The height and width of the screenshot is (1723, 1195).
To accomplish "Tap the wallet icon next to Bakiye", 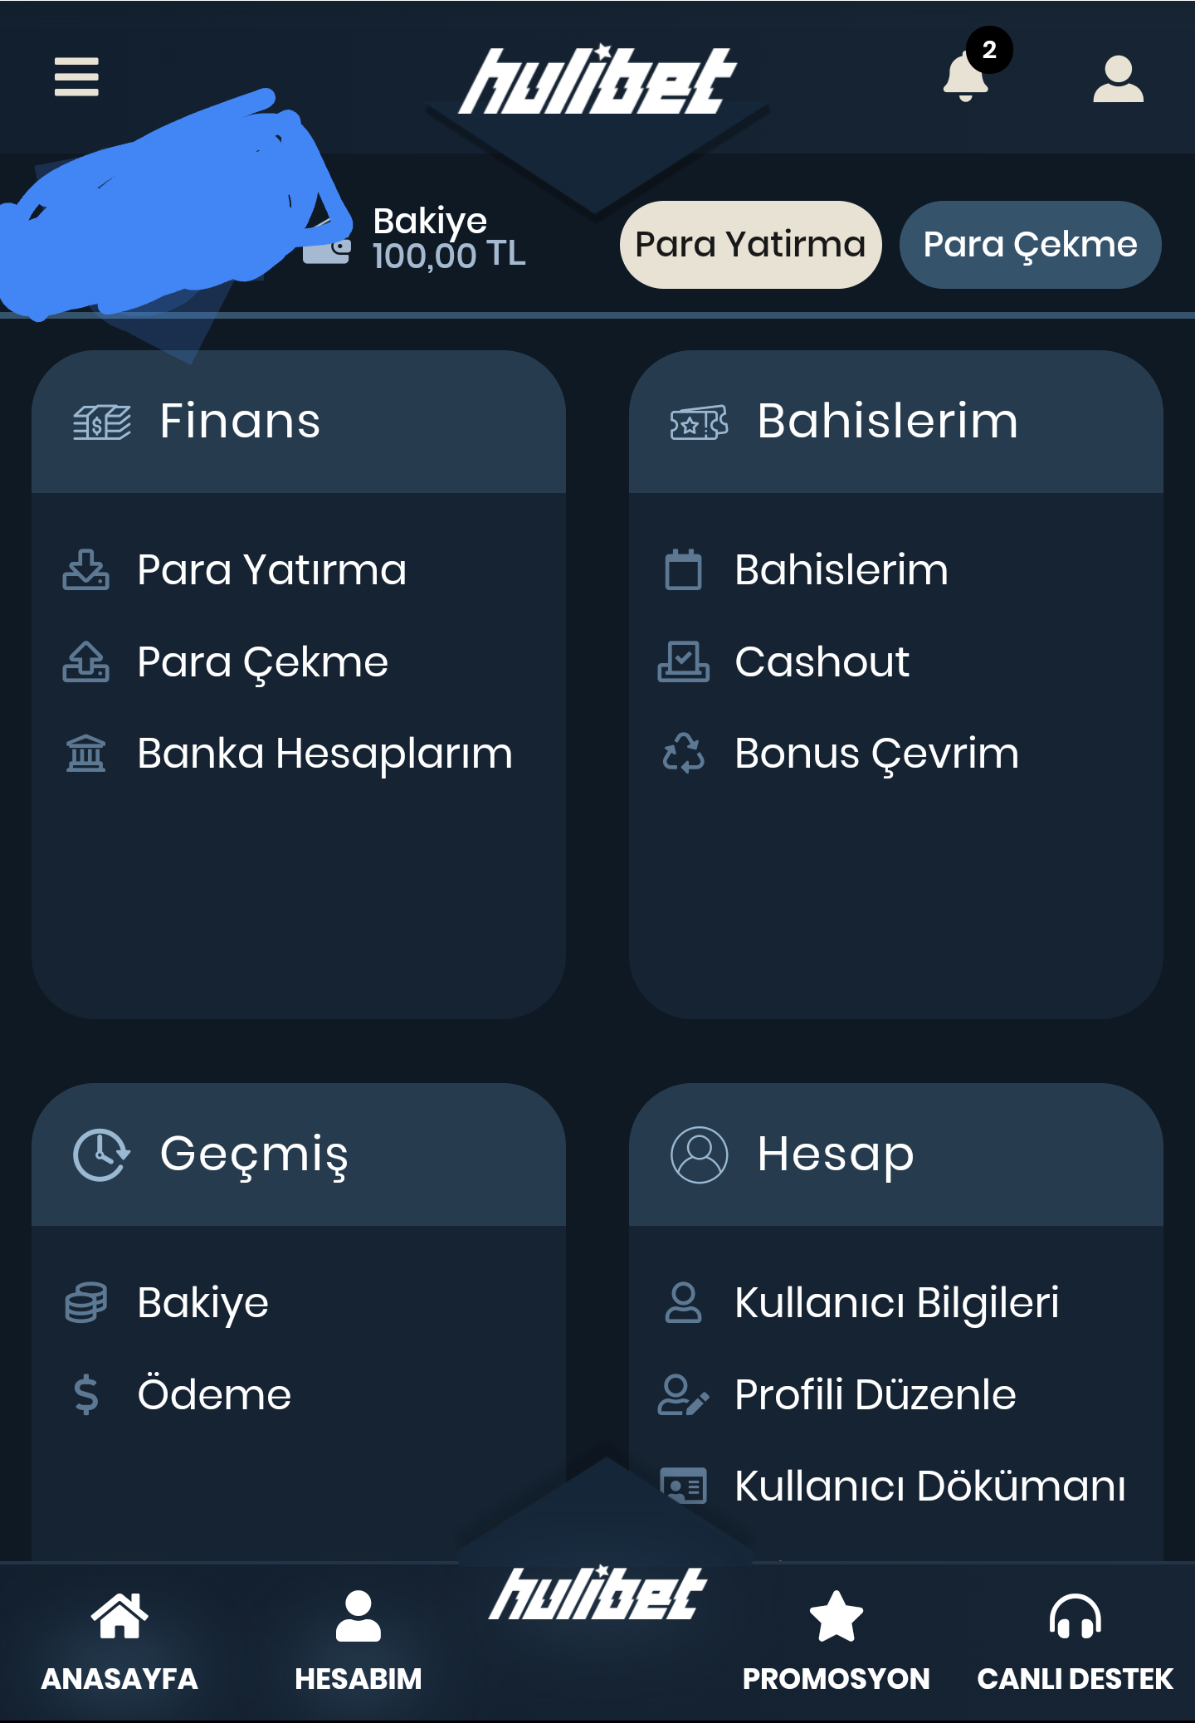I will pos(327,249).
